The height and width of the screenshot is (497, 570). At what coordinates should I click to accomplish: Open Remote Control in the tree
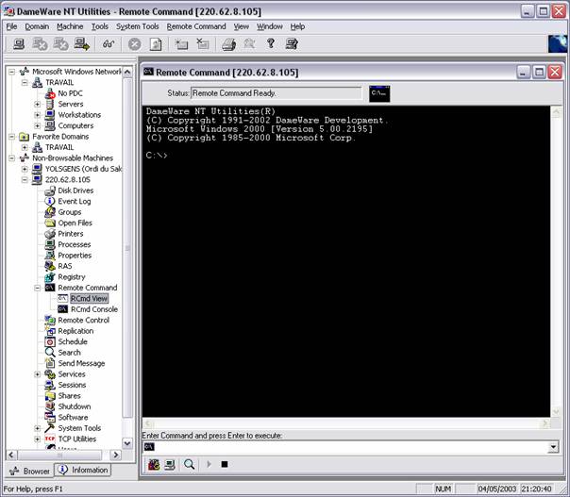point(84,320)
